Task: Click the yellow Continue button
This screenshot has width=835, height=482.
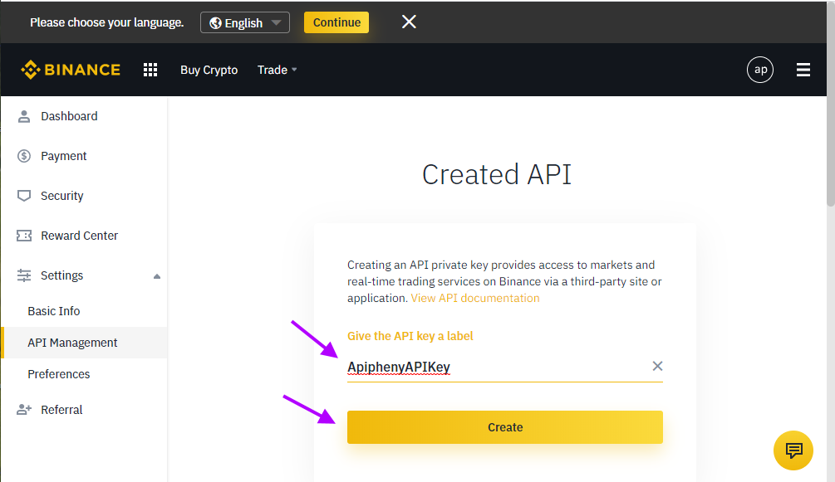Action: (x=336, y=22)
